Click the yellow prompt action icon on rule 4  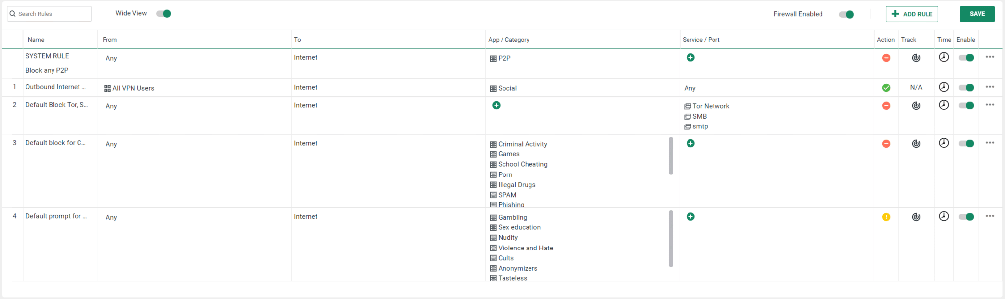click(x=886, y=217)
